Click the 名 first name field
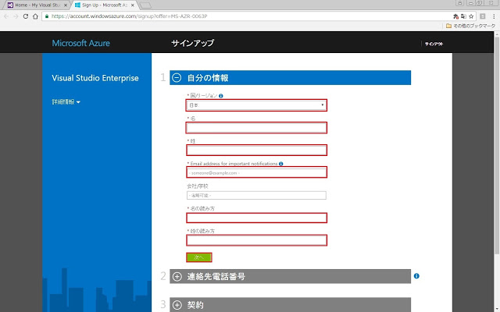 click(x=256, y=128)
